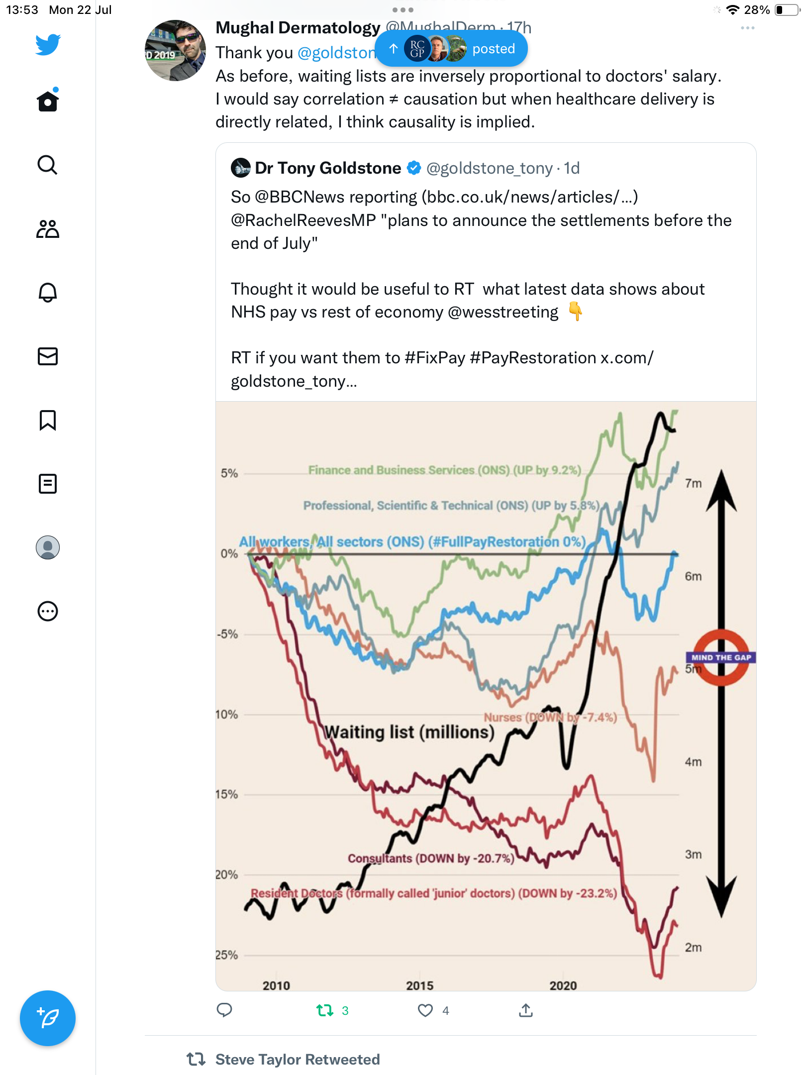Open your Profile page
806x1075 pixels.
pyautogui.click(x=48, y=547)
